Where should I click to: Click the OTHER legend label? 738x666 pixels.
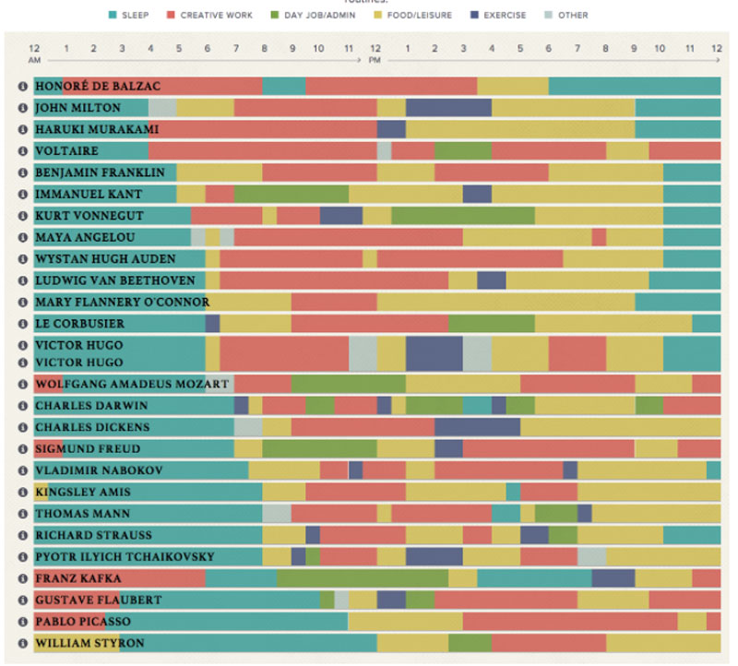point(573,16)
